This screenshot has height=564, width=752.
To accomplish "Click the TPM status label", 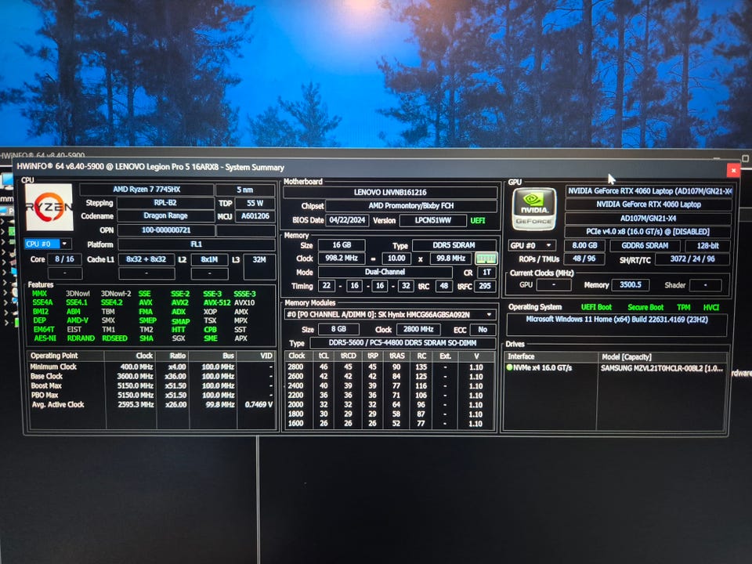I will [683, 307].
